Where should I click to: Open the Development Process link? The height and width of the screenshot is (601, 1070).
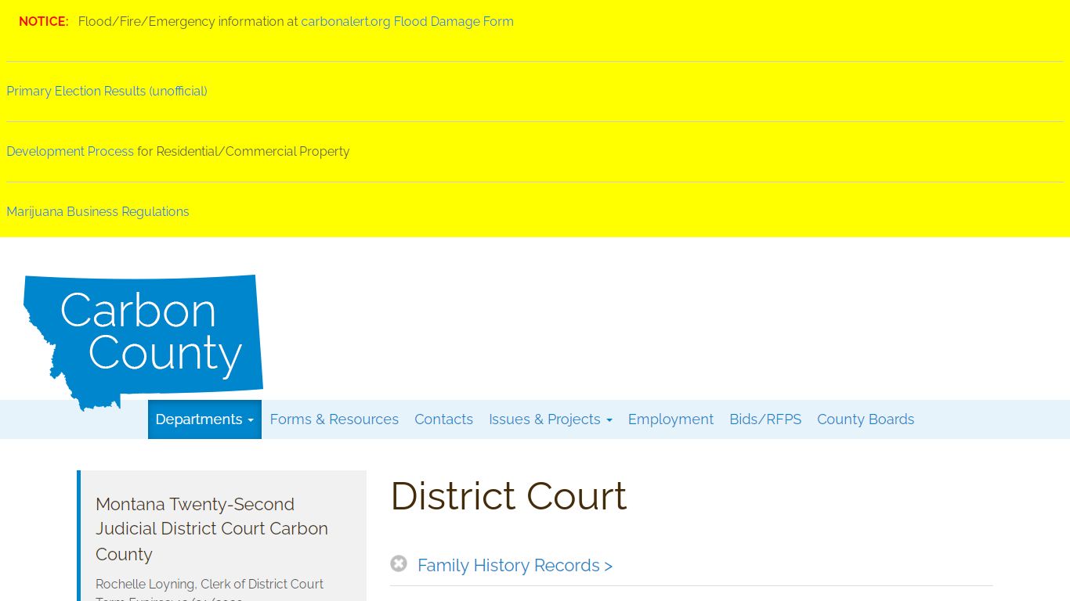click(x=70, y=152)
